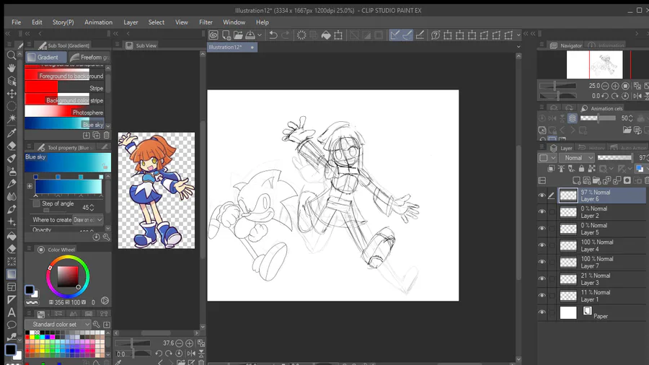
Task: Hide Layer 6 using eye icon
Action: [x=542, y=195]
